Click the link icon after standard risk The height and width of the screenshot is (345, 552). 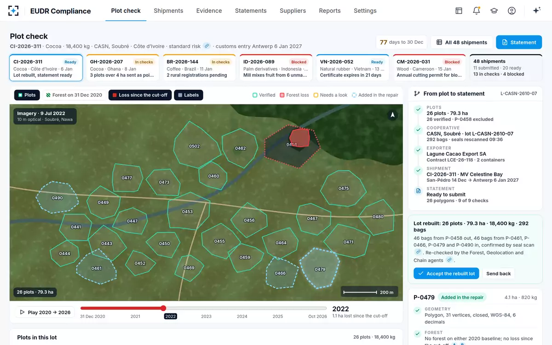click(207, 46)
